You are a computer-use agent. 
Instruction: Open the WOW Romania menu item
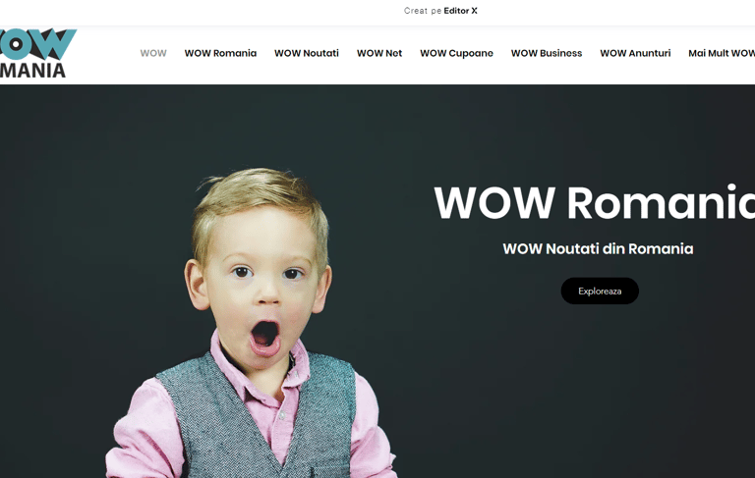pyautogui.click(x=220, y=53)
